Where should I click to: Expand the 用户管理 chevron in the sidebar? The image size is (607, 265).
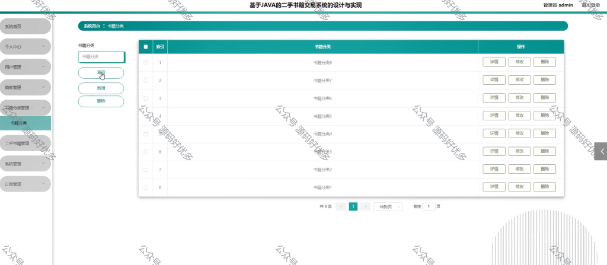[43, 66]
